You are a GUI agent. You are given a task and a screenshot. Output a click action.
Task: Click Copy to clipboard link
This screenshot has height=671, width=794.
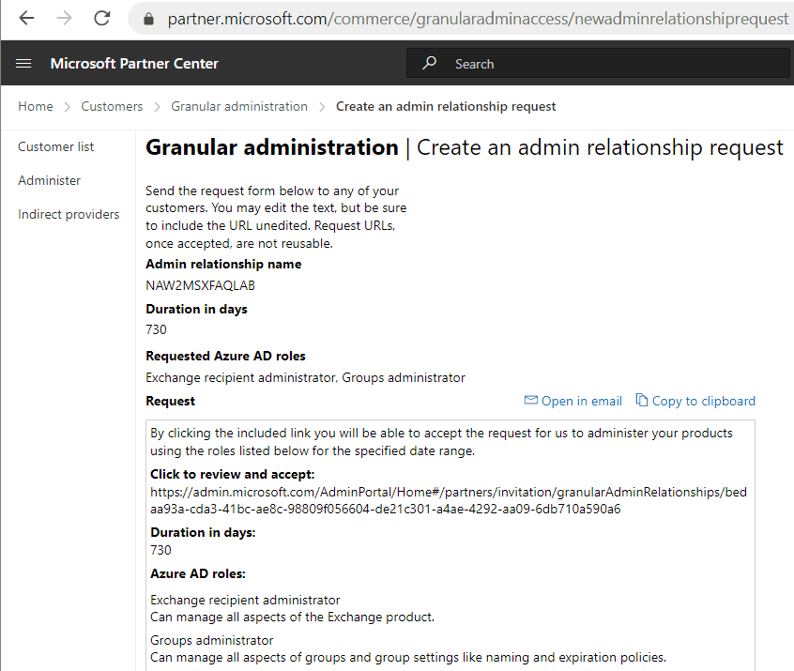click(x=703, y=401)
